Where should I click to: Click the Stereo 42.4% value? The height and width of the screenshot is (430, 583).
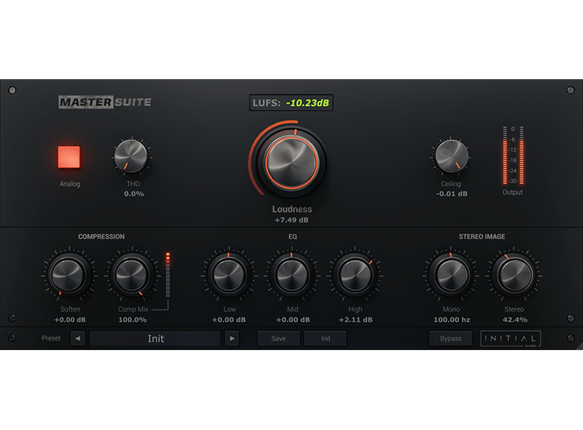[x=515, y=320]
